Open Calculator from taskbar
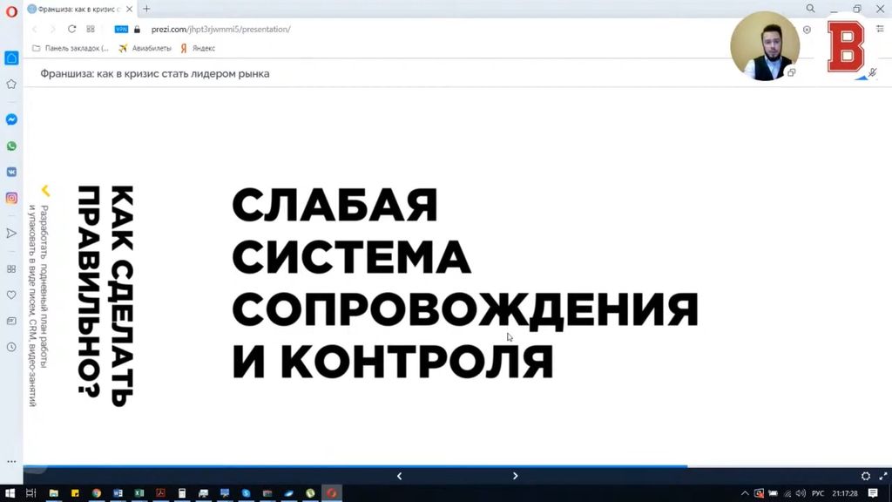The image size is (892, 502). (x=182, y=493)
